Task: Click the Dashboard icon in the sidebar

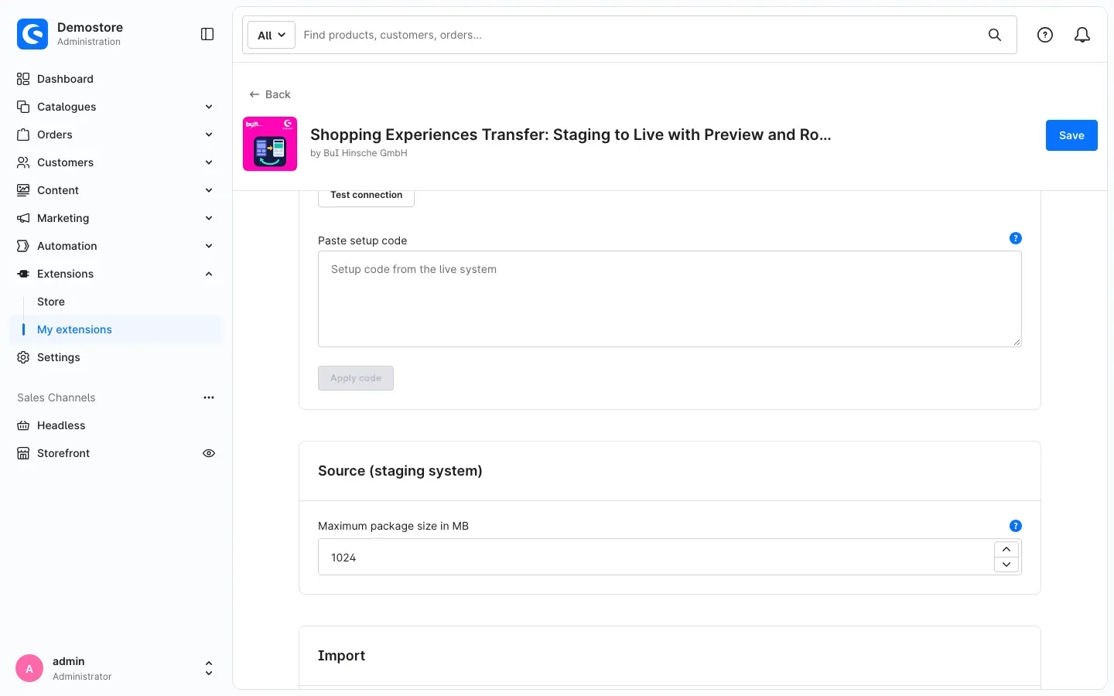Action: pos(23,79)
